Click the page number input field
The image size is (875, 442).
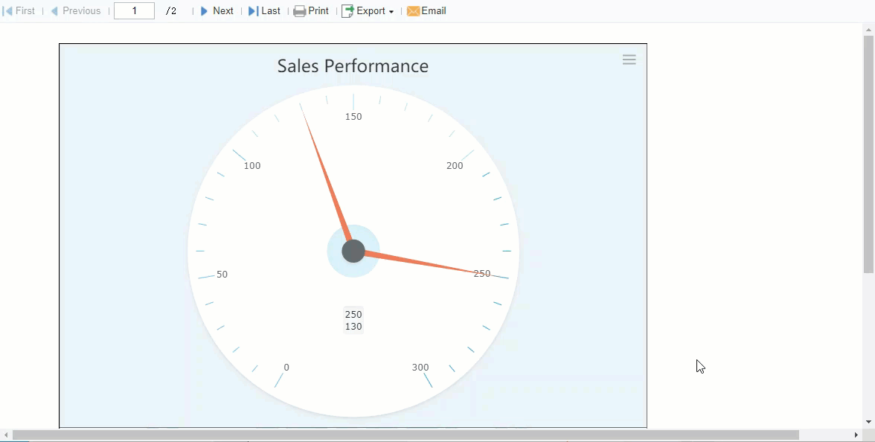pyautogui.click(x=134, y=11)
